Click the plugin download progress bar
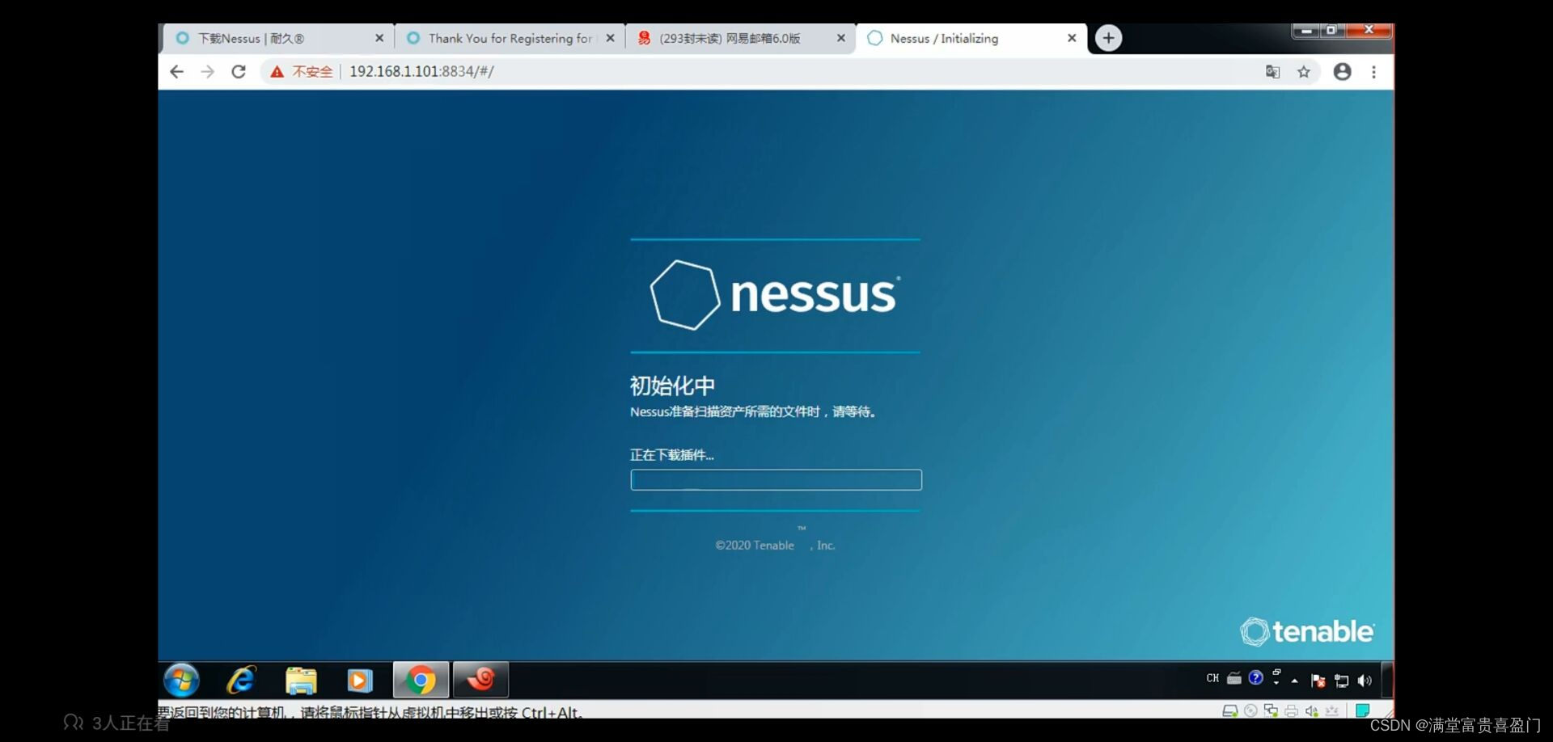1553x742 pixels. pyautogui.click(x=776, y=480)
